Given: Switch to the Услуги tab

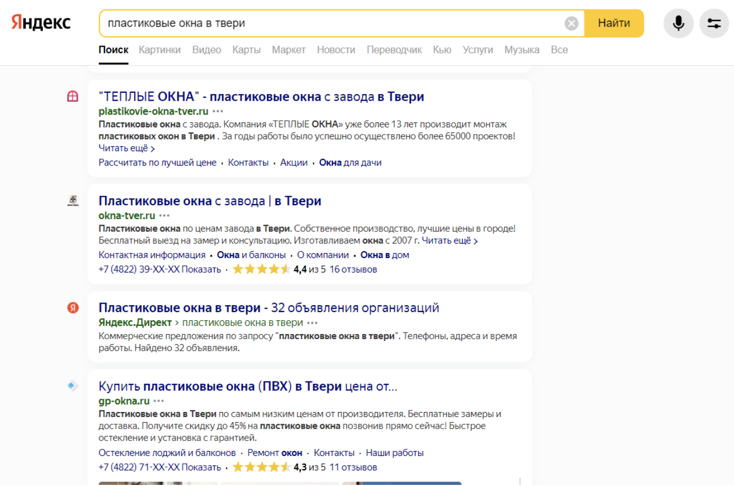Looking at the screenshot, I should click(478, 49).
